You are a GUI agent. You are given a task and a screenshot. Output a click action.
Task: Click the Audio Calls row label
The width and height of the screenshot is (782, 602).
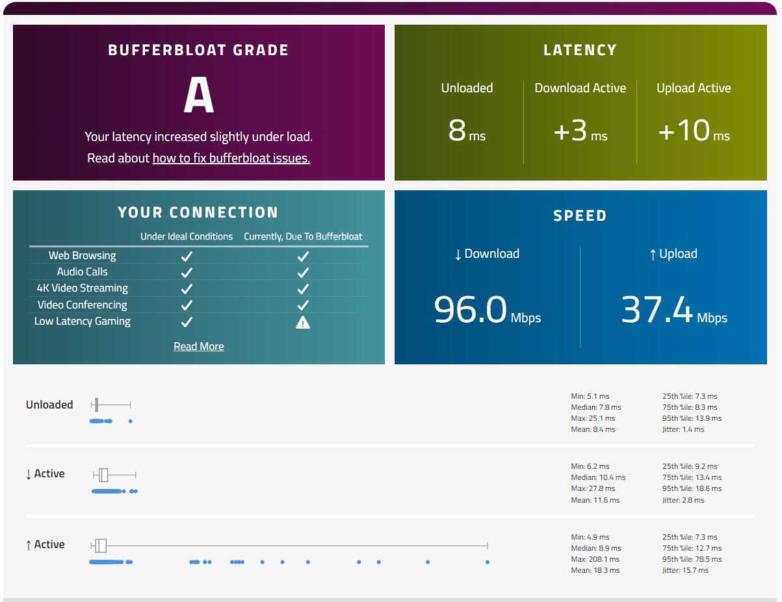click(83, 272)
